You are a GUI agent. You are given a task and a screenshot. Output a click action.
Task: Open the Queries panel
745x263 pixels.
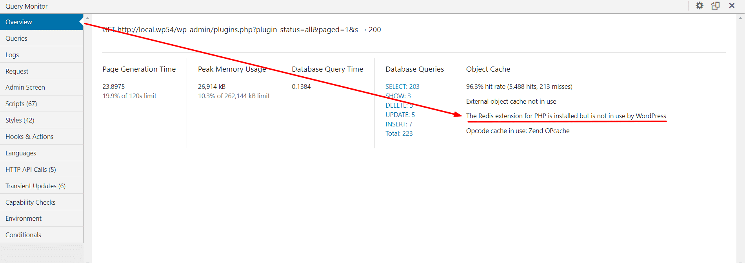pos(42,38)
